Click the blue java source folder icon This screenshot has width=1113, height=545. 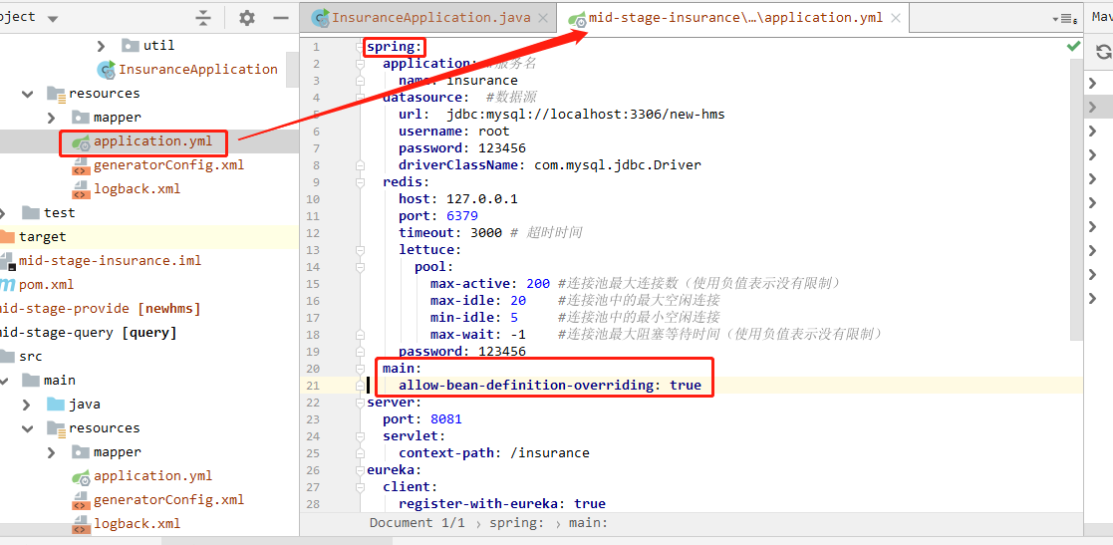coord(56,404)
